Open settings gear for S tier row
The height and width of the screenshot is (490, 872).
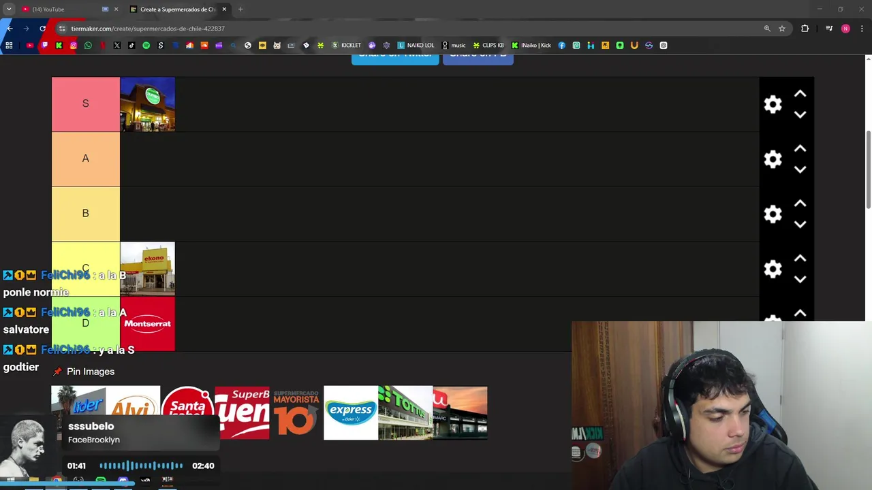click(773, 104)
